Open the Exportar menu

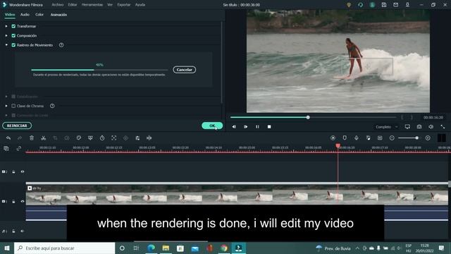124,5
